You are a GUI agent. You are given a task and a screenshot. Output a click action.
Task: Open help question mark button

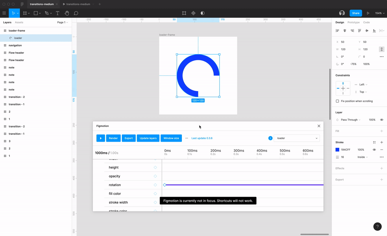click(x=377, y=226)
